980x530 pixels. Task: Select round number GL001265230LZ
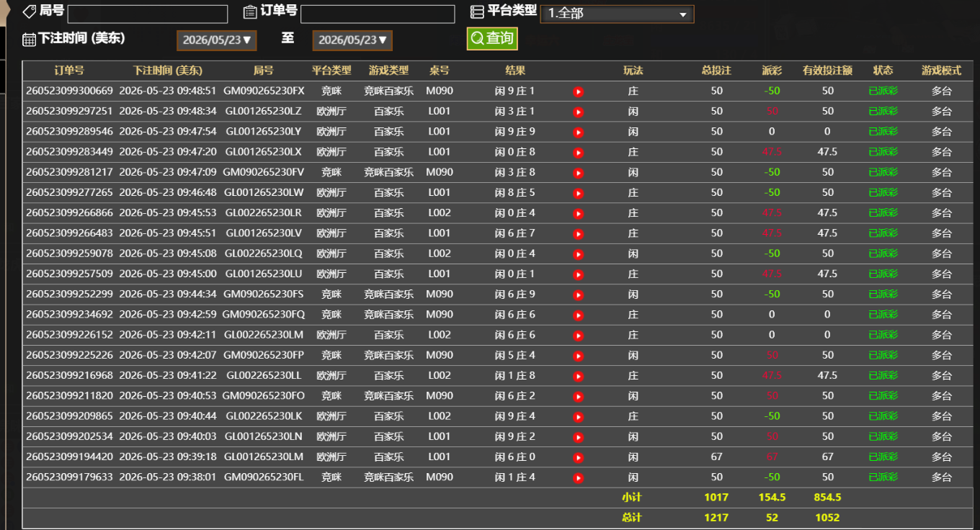pyautogui.click(x=264, y=111)
